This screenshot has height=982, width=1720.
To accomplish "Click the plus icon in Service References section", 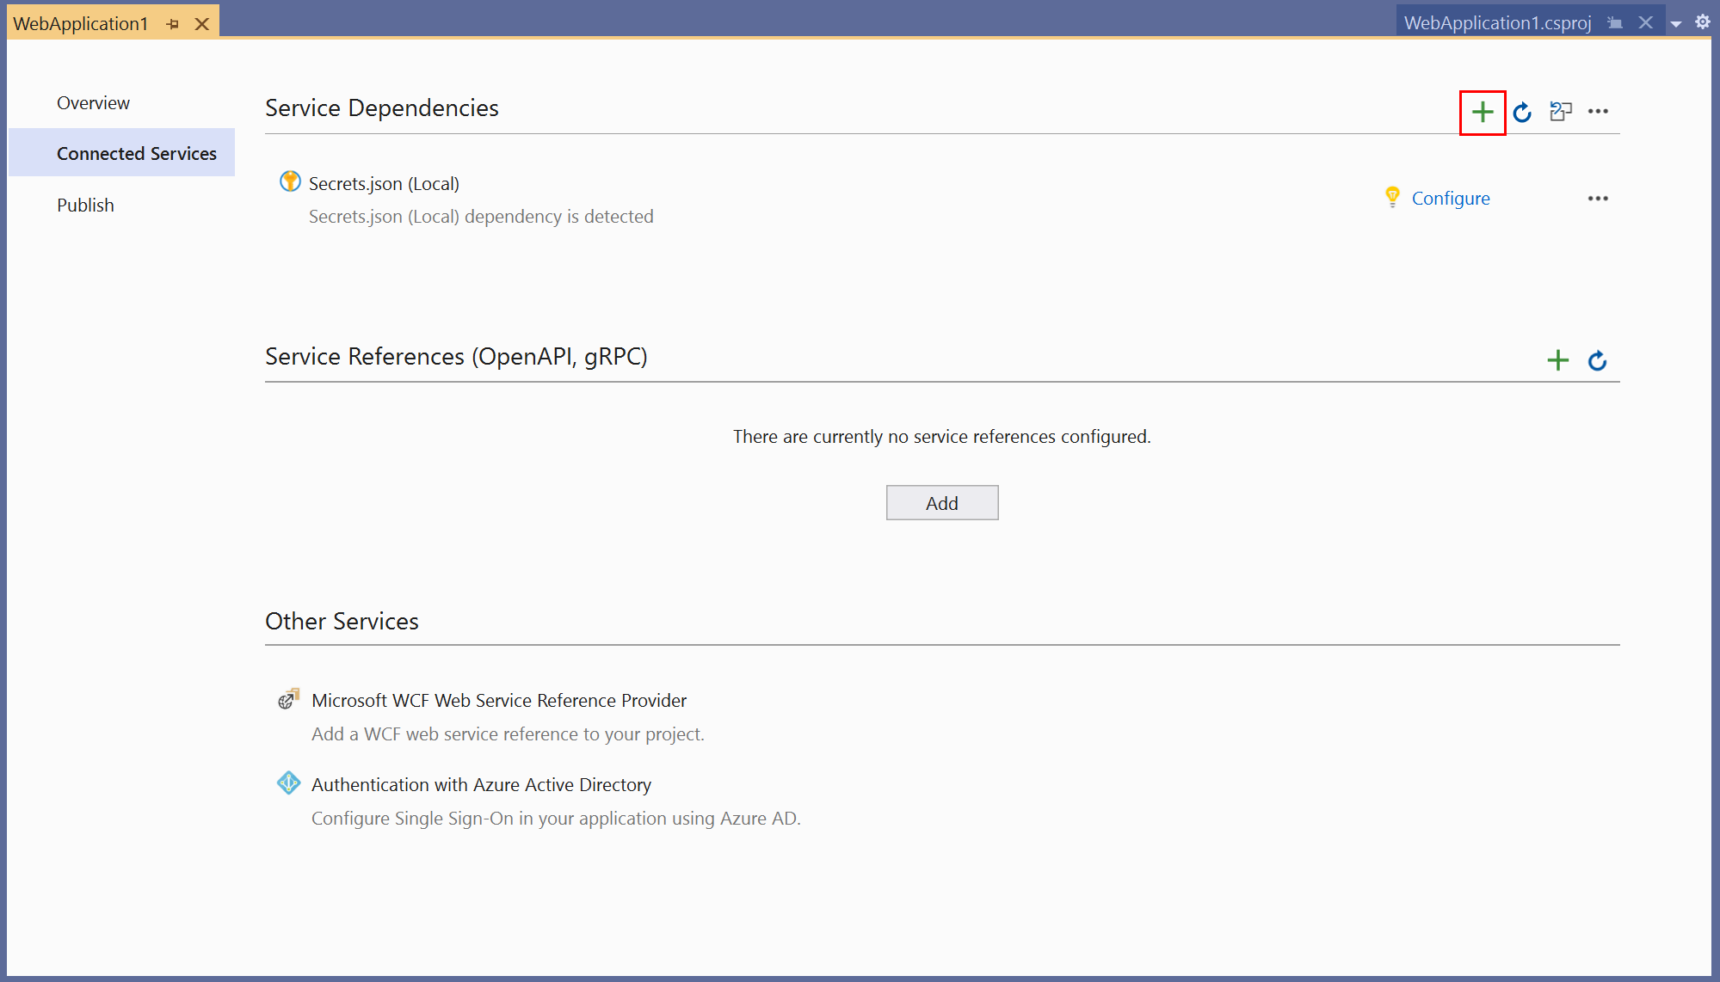I will tap(1558, 358).
